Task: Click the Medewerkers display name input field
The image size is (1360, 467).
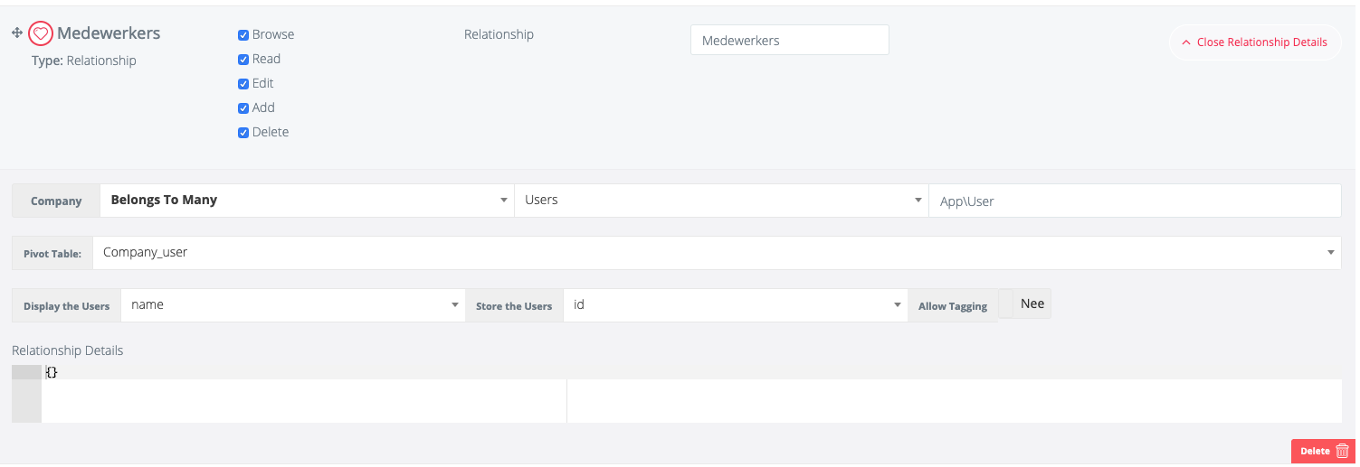Action: 790,40
